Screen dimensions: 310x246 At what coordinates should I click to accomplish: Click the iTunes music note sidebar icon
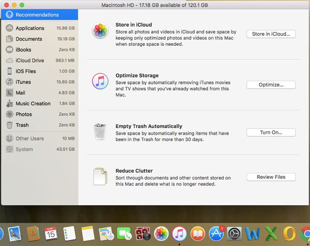[x=10, y=82]
